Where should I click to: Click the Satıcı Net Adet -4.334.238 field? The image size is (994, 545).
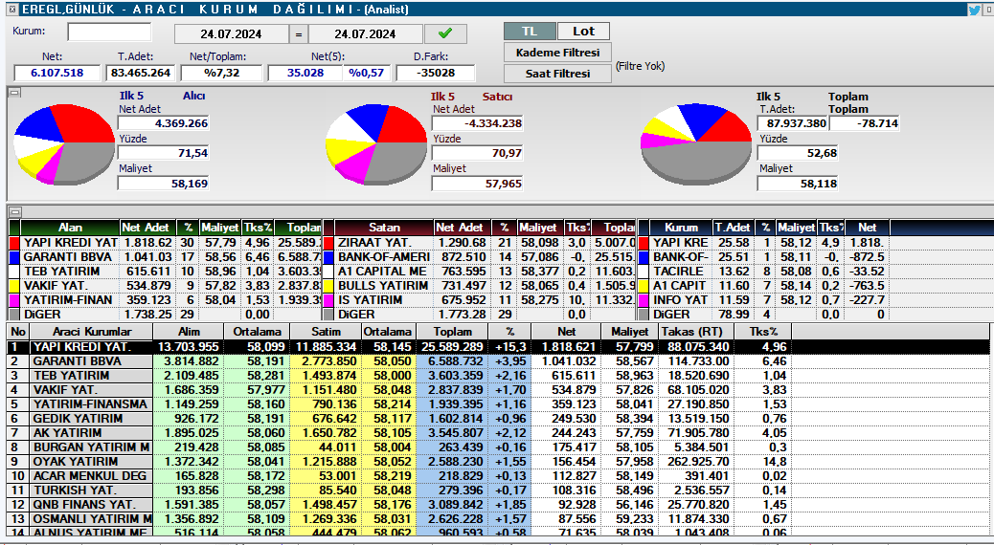coord(478,123)
